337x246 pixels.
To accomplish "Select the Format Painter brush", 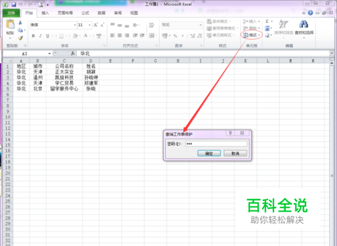I will pos(20,38).
